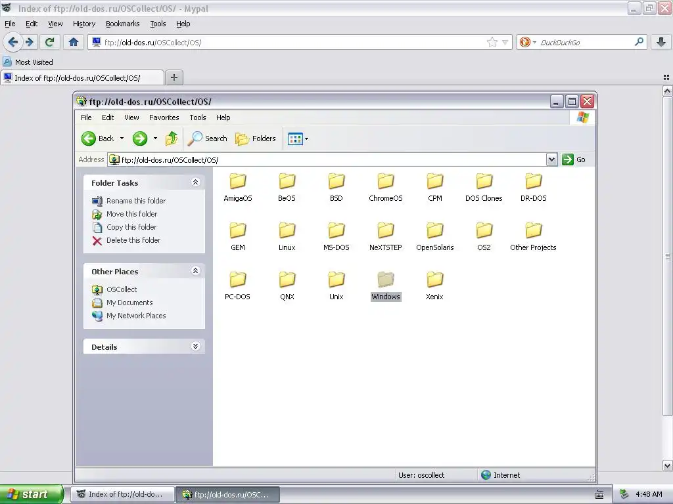The width and height of the screenshot is (673, 504).
Task: Open explorer Tools menu
Action: (197, 117)
